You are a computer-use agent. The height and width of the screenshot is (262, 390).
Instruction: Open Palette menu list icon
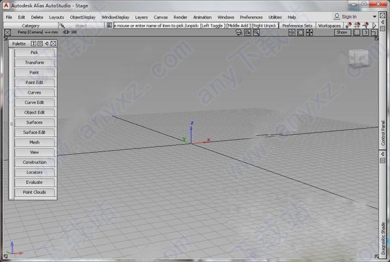tap(40, 43)
